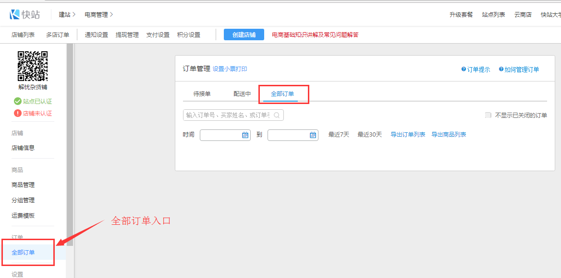
Task: Switch to the 配送中 tab
Action: coord(242,94)
